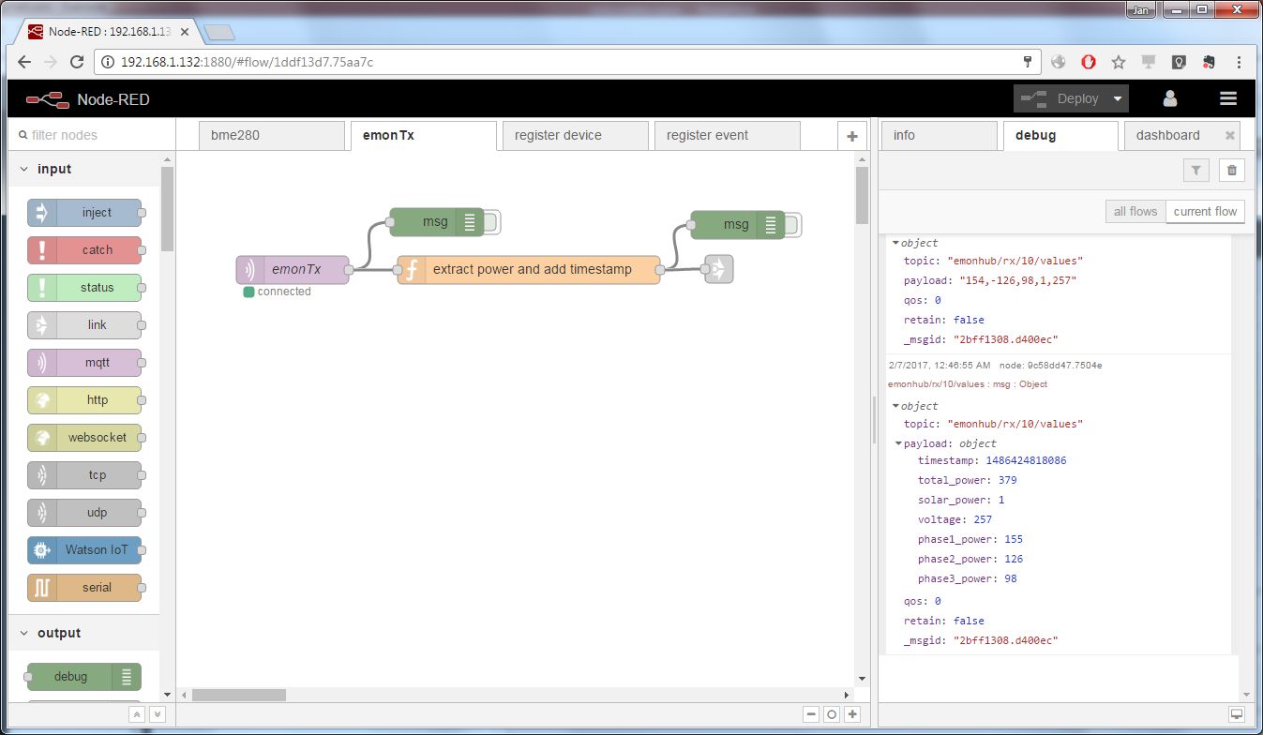Switch to the emonTx flow tab

pyautogui.click(x=423, y=136)
